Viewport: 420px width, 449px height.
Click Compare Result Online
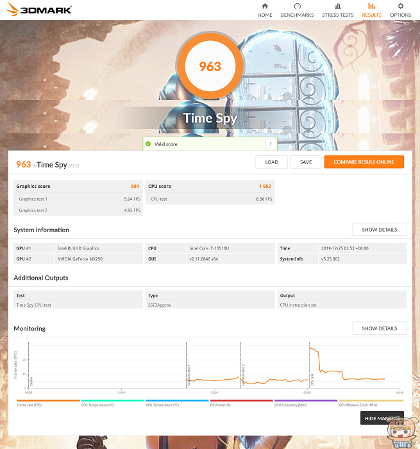[x=364, y=162]
